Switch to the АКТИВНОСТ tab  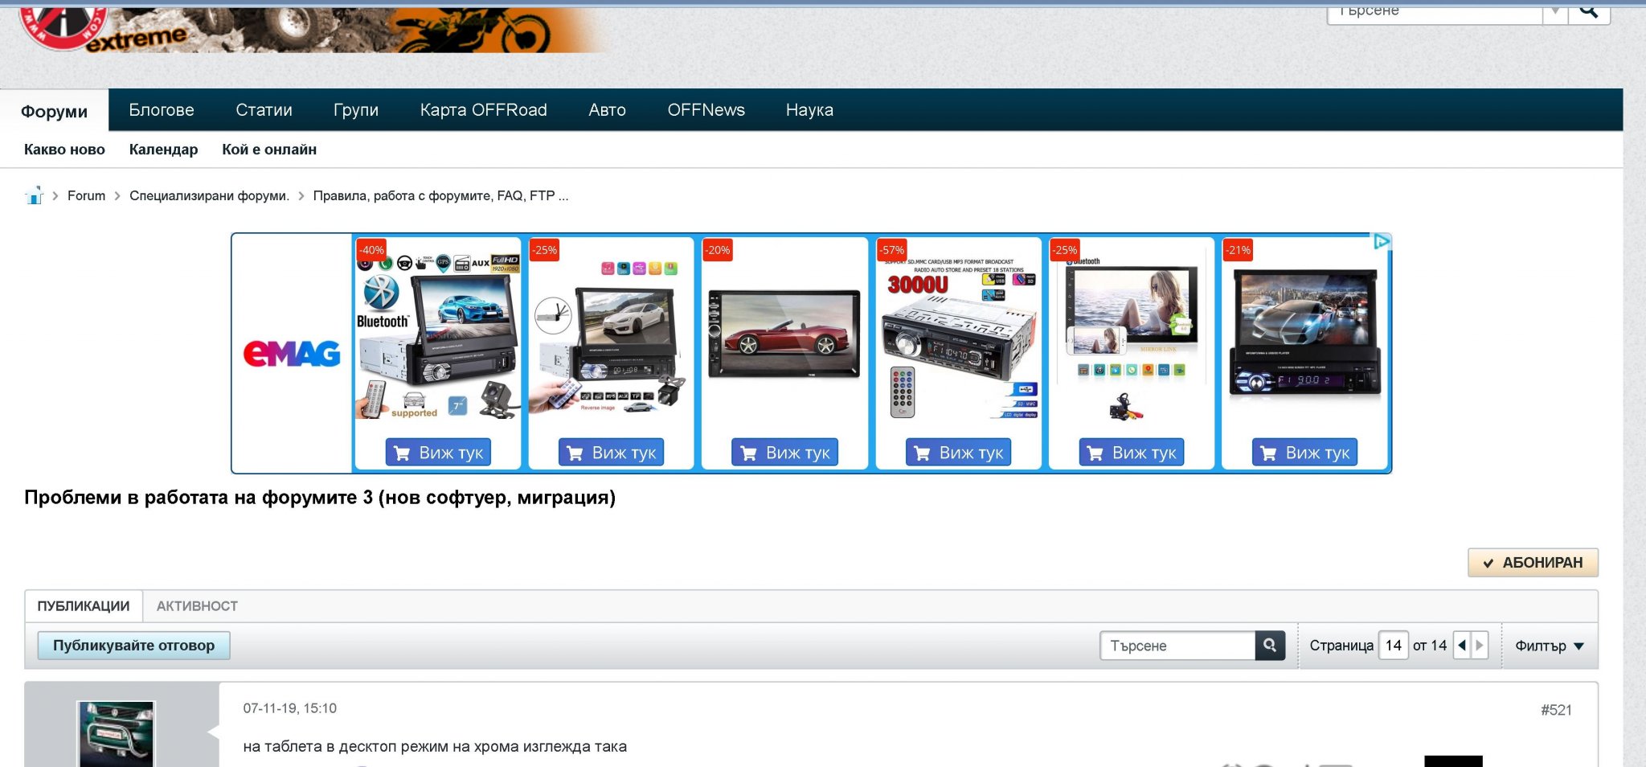click(x=197, y=606)
